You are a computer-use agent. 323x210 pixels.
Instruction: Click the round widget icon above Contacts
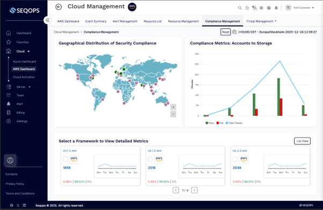click(x=10, y=160)
